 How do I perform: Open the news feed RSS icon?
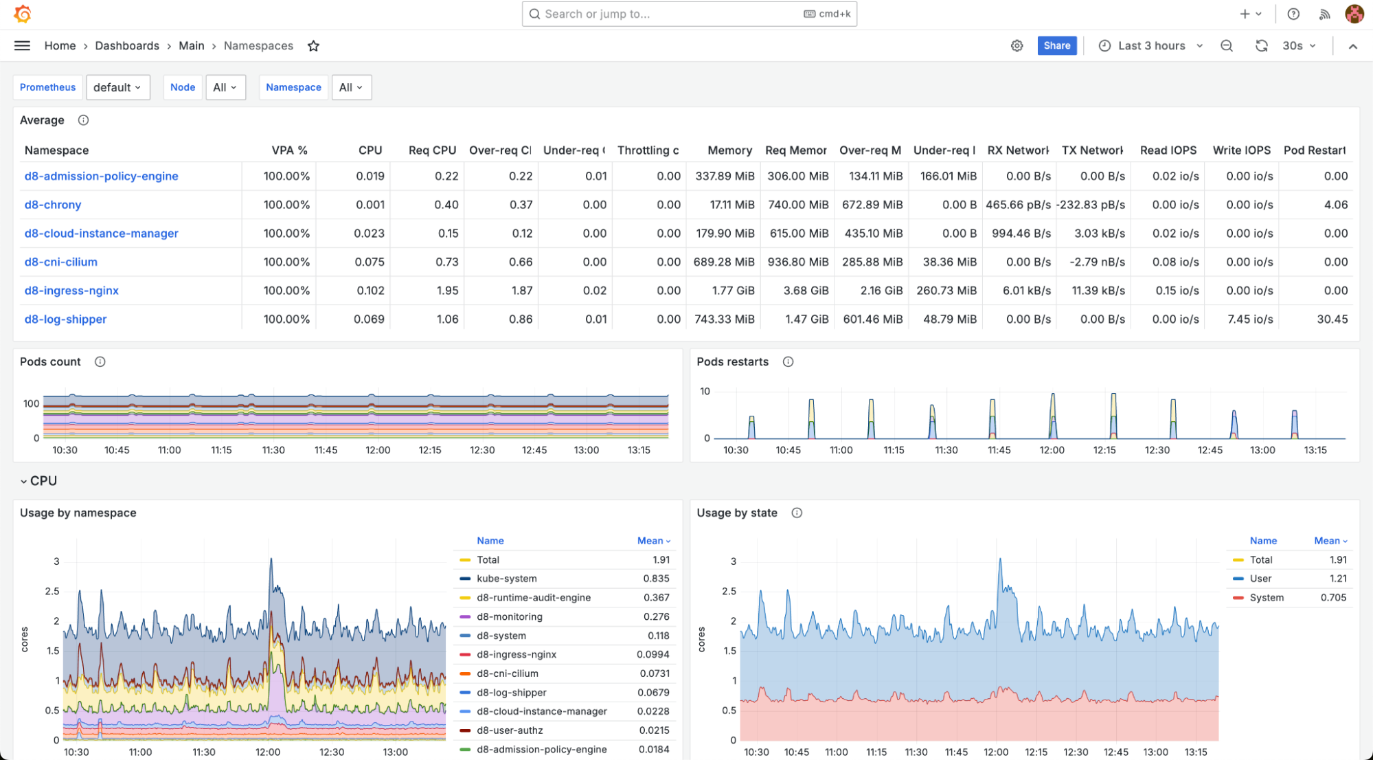click(x=1324, y=14)
